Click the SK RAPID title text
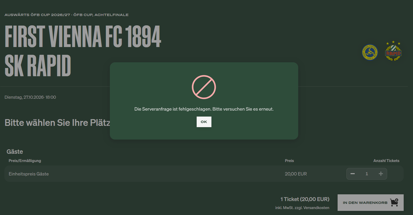 [x=38, y=66]
